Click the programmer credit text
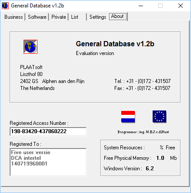The height and width of the screenshot is (193, 191). click(143, 132)
